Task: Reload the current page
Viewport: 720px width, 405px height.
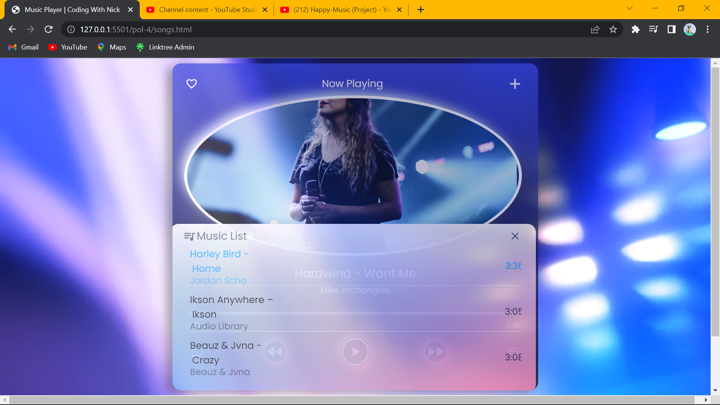Action: click(48, 29)
